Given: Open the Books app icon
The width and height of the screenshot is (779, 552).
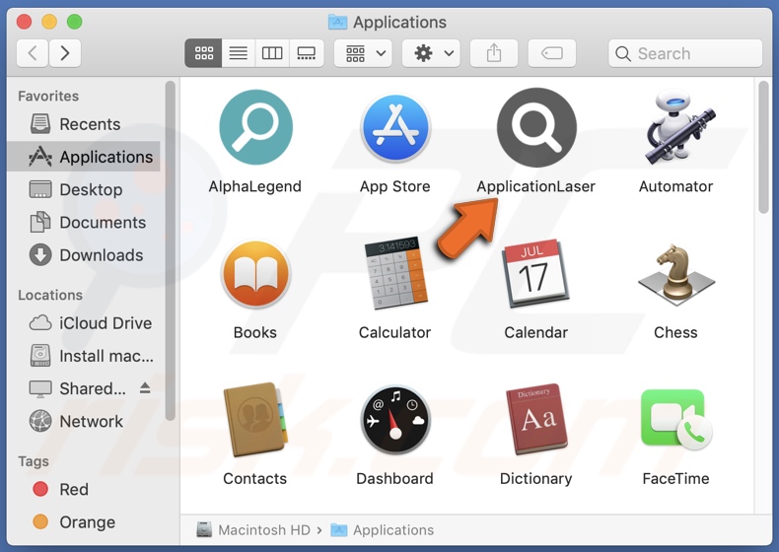Looking at the screenshot, I should [255, 274].
